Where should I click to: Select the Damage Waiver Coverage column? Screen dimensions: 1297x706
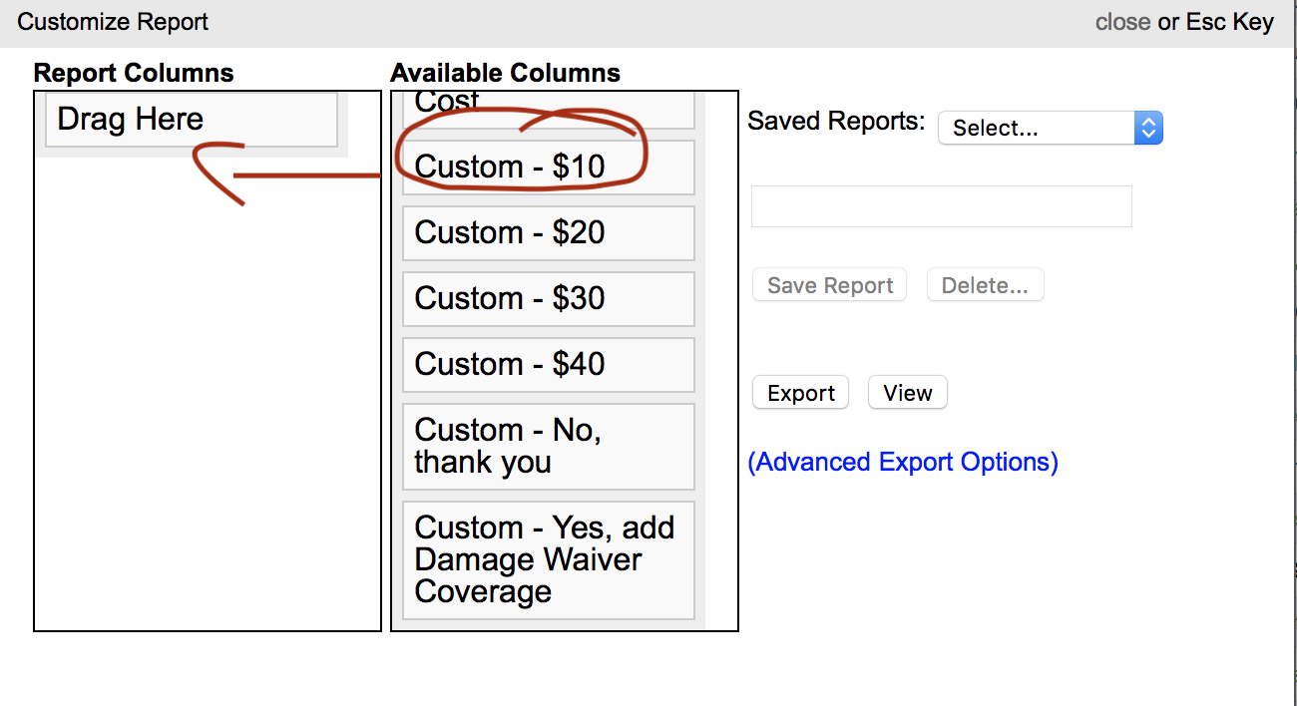(548, 559)
